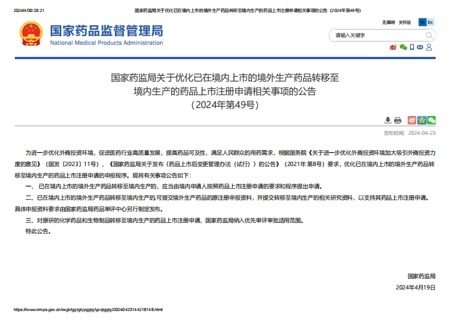451x319 pixels.
Task: Switch site language to En
Action: point(431,22)
